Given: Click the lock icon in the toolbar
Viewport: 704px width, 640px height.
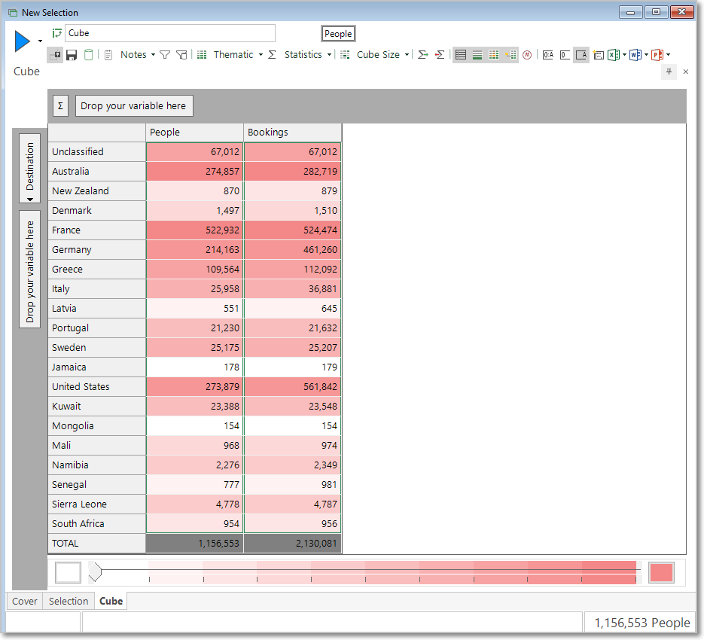Looking at the screenshot, I should [55, 55].
